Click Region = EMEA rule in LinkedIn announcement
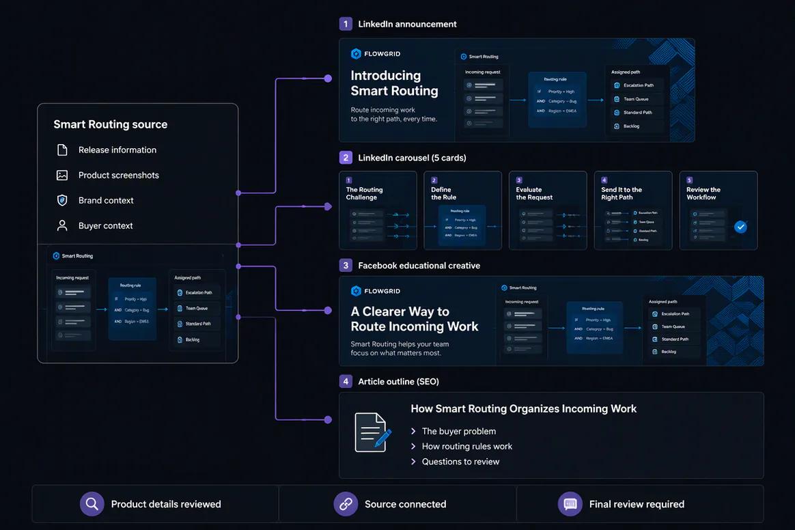The image size is (795, 530). (562, 111)
